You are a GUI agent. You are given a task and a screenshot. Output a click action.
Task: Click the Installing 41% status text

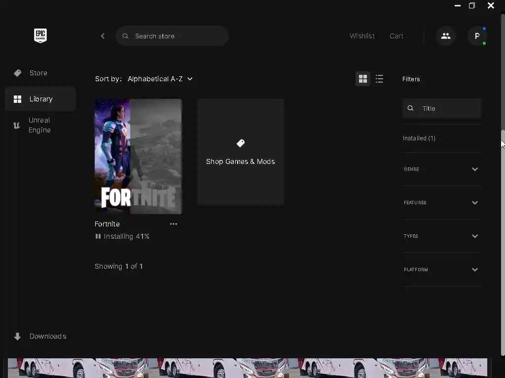click(126, 236)
